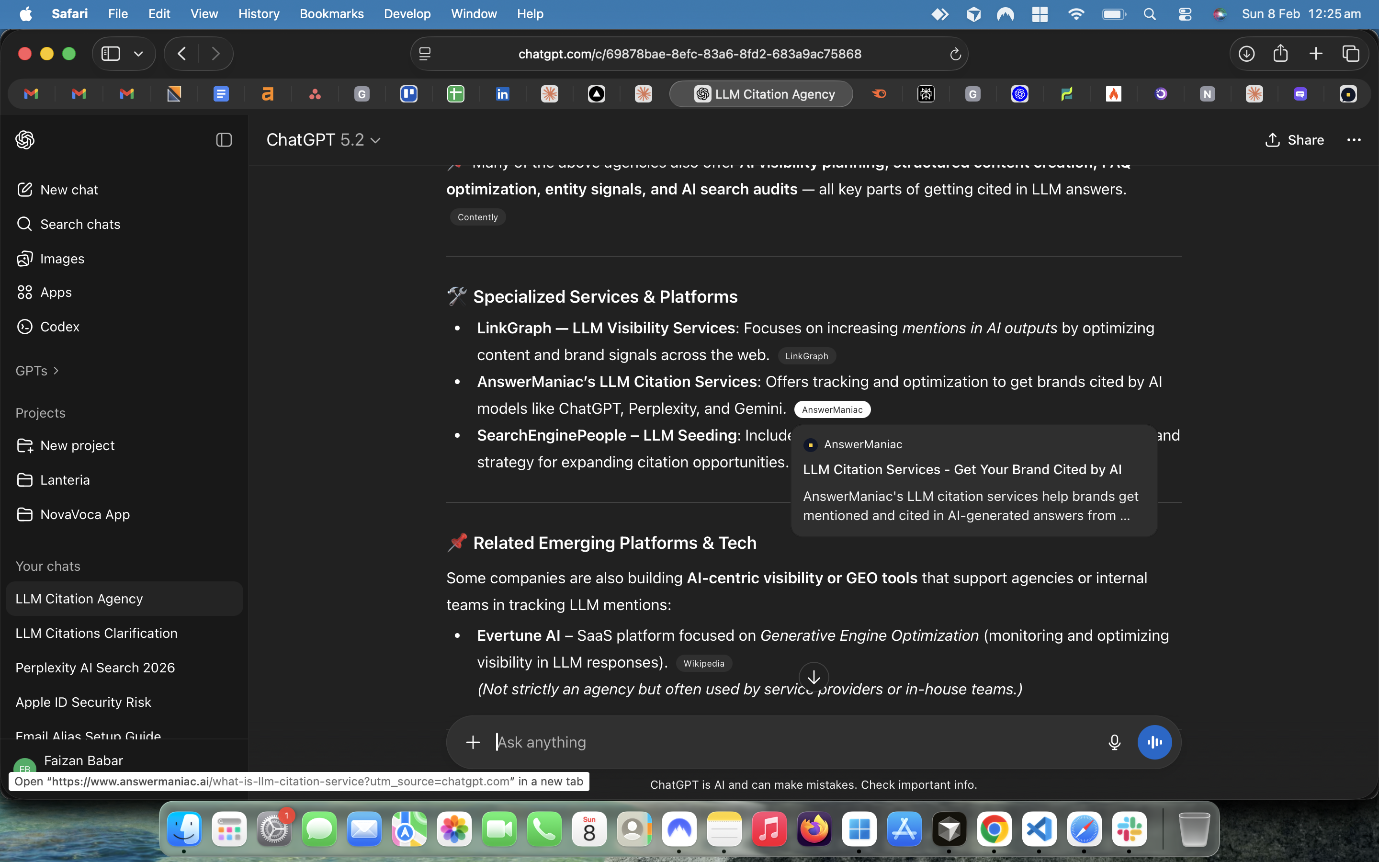Click the Safari page reload icon
The height and width of the screenshot is (862, 1379).
coord(955,54)
